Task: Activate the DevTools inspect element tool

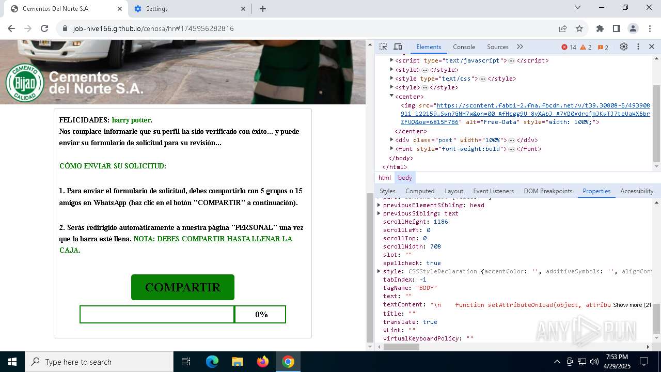Action: click(x=383, y=47)
